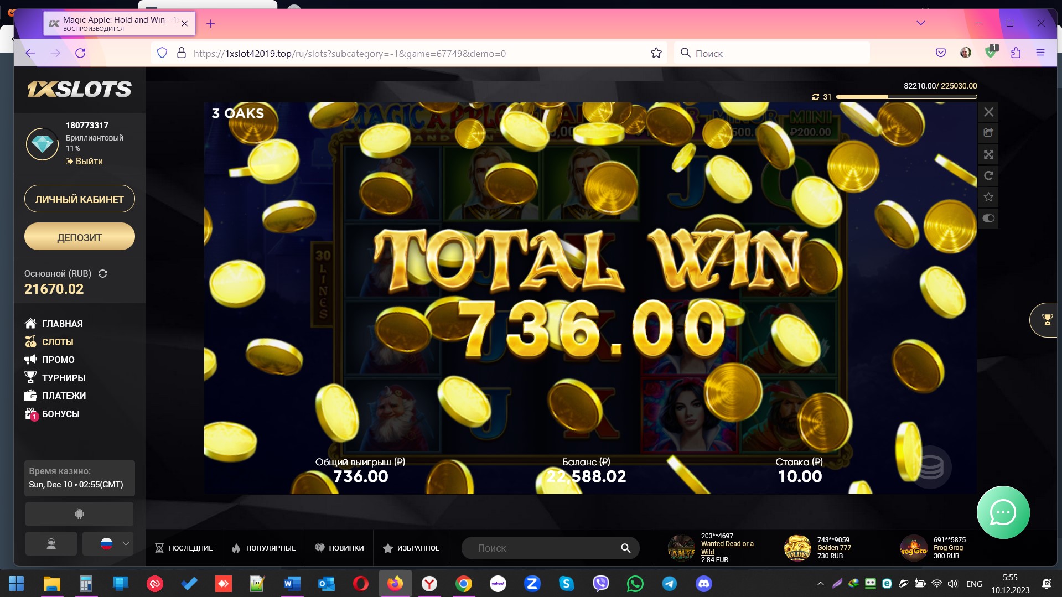Image resolution: width=1062 pixels, height=597 pixels.
Task: Click the ENG language indicator
Action: [974, 584]
